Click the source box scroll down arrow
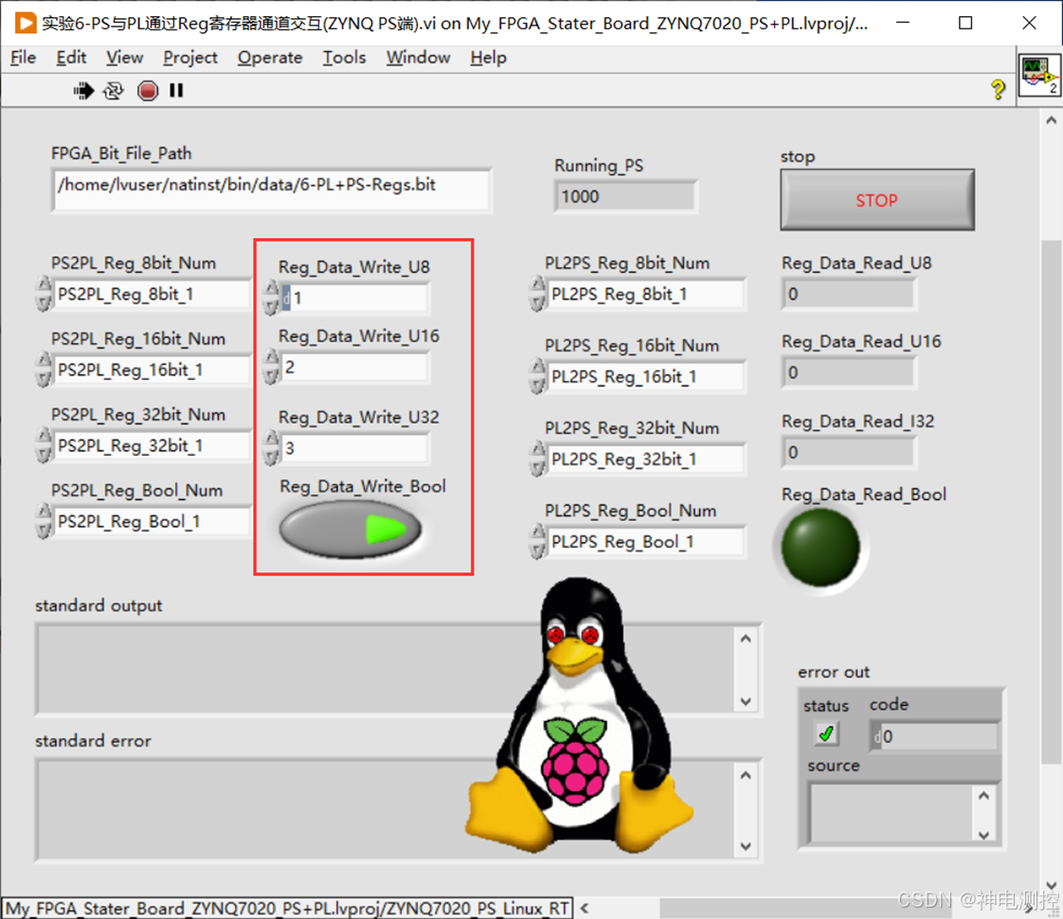This screenshot has height=919, width=1063. click(983, 835)
